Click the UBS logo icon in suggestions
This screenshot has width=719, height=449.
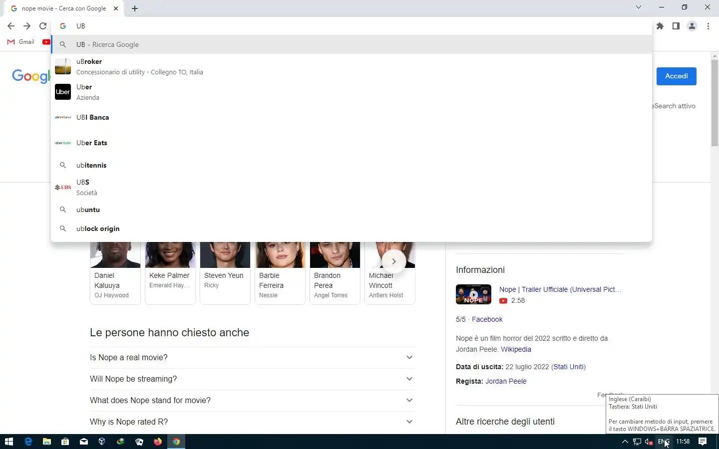pyautogui.click(x=63, y=187)
